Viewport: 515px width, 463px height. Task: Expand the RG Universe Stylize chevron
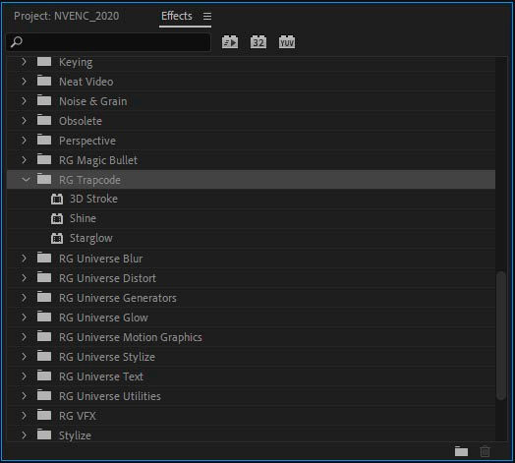(24, 357)
